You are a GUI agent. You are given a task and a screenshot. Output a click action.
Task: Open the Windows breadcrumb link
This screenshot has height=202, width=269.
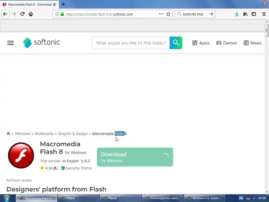click(23, 134)
